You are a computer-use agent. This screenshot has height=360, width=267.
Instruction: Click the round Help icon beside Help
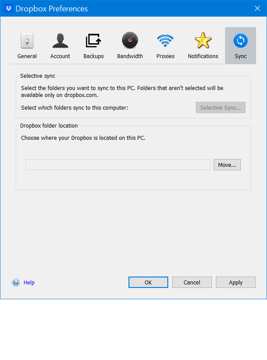tap(16, 283)
